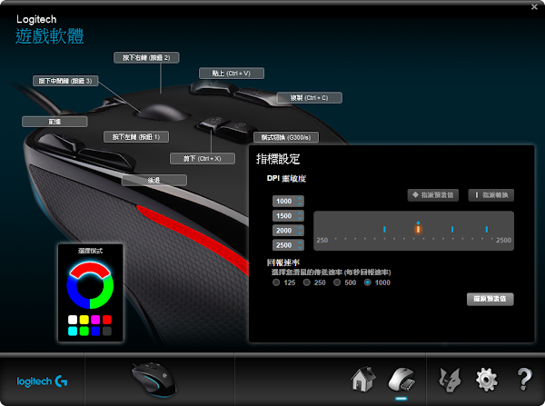Decrease the 1000 DPI level down arrow

300,203
